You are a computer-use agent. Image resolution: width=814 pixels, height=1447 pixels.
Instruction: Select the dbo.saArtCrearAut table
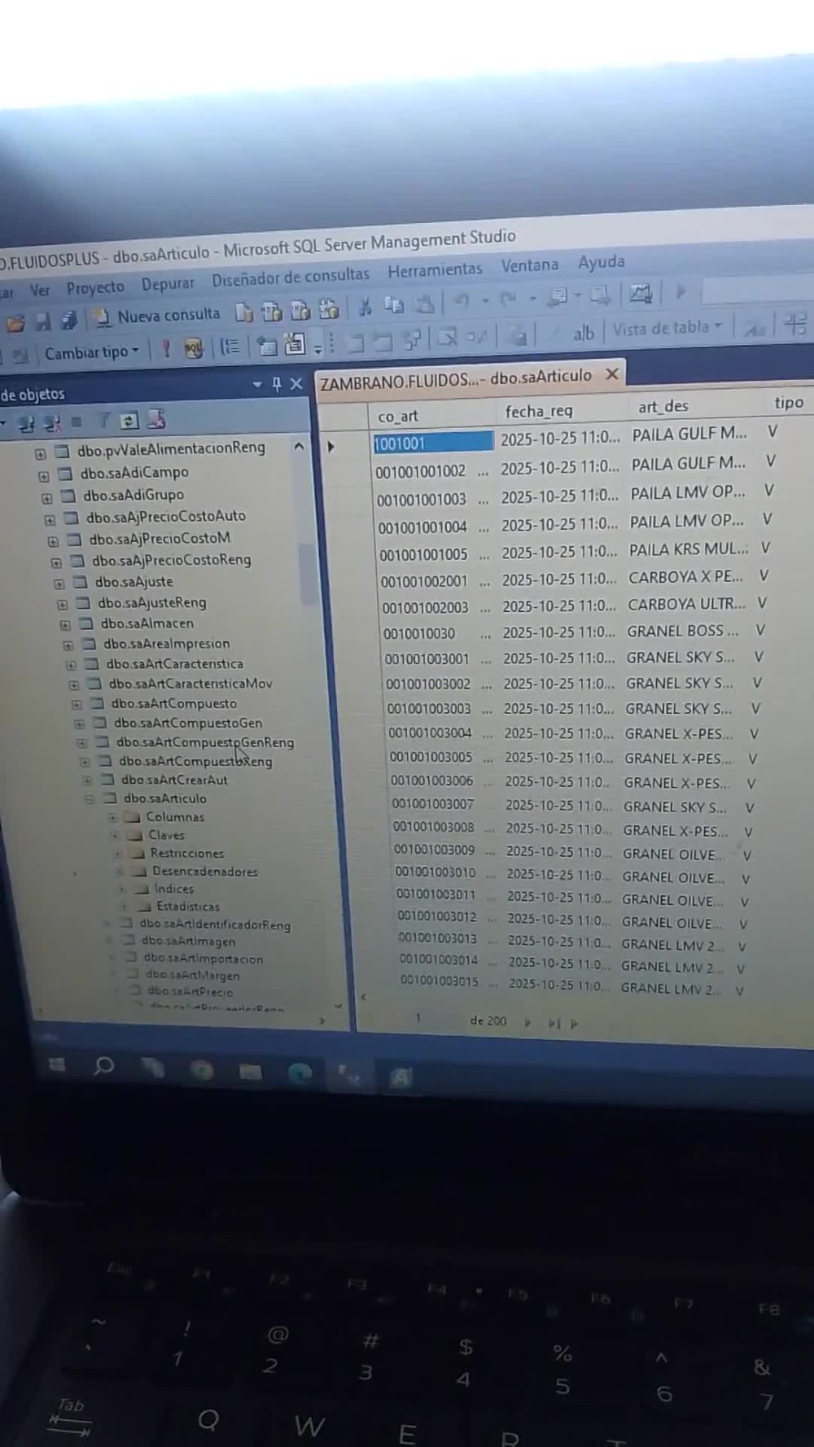click(x=174, y=780)
